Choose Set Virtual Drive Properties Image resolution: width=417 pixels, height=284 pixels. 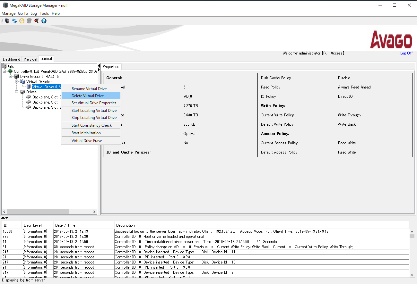(91, 103)
